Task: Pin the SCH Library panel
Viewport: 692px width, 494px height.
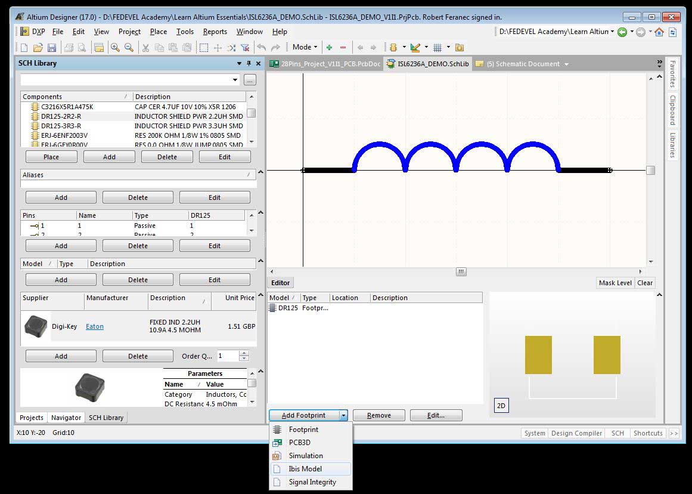Action: tap(249, 63)
